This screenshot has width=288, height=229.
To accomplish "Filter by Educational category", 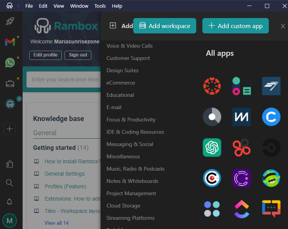I will (120, 95).
